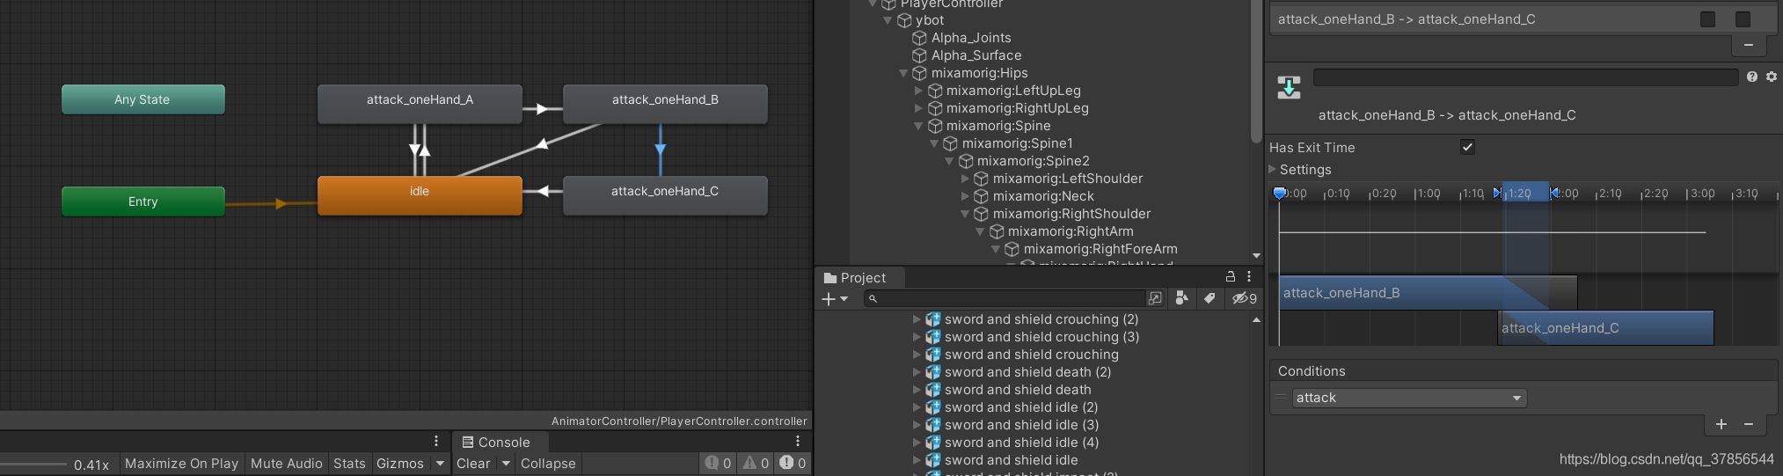The height and width of the screenshot is (476, 1783).
Task: Expand the transition Settings foldout
Action: (x=1273, y=169)
